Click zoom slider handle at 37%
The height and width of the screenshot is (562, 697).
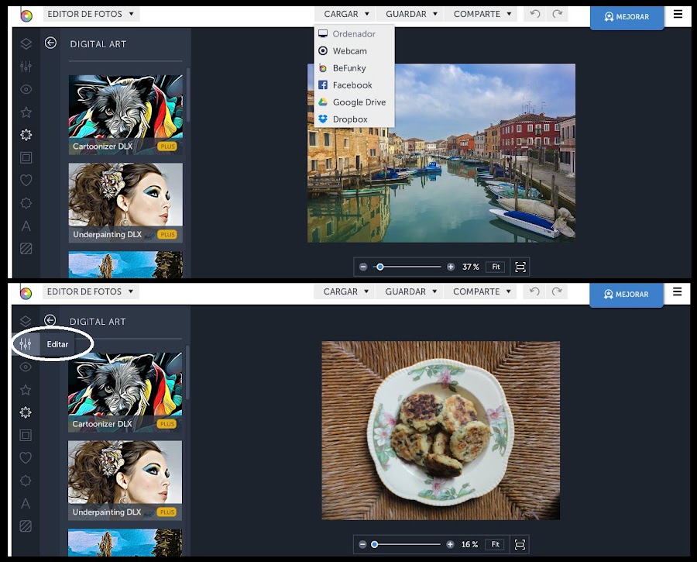tap(380, 267)
